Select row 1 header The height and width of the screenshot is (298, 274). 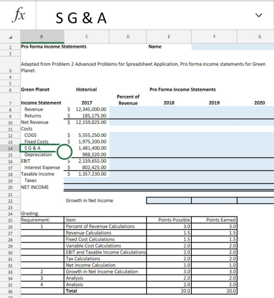tap(10, 47)
